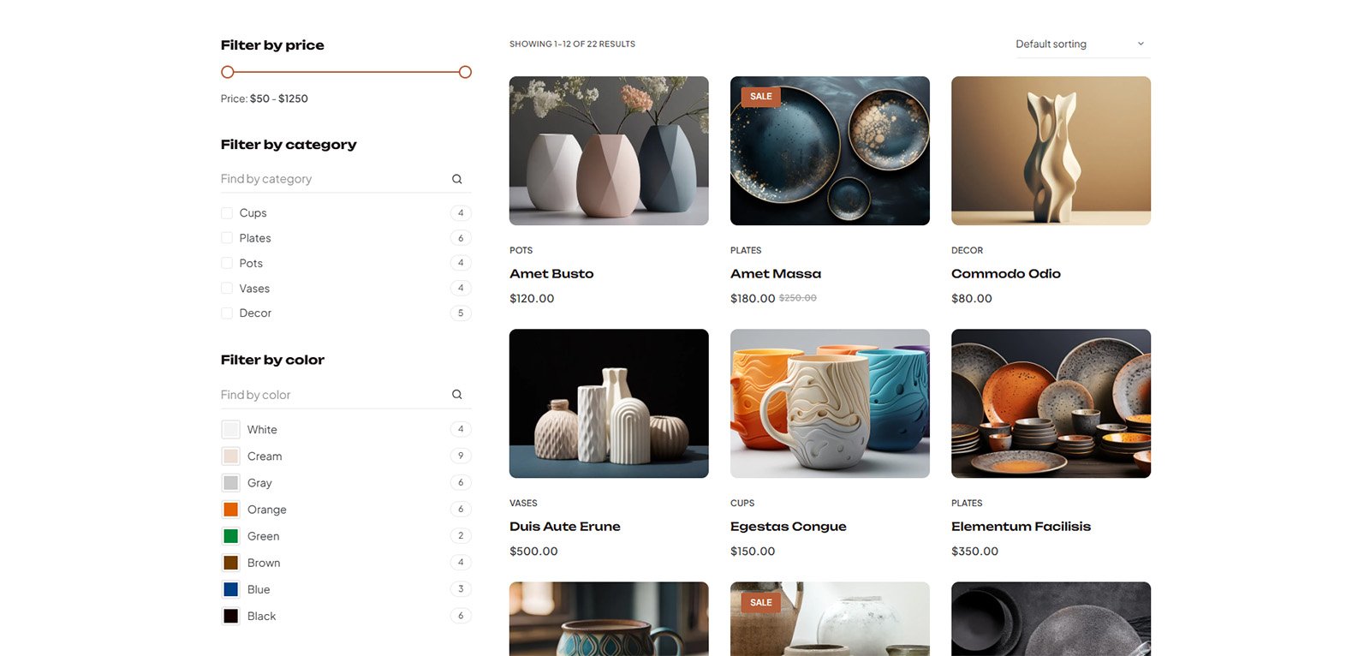The image size is (1370, 656).
Task: Check the Plates category filter
Action: pyautogui.click(x=227, y=238)
